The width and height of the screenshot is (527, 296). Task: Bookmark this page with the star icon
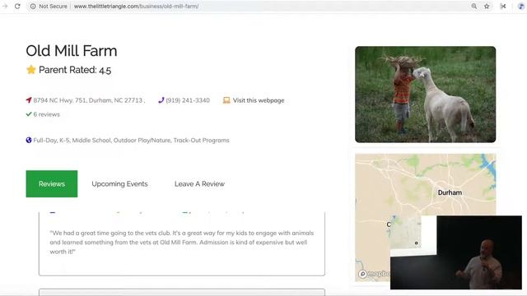[x=487, y=6]
